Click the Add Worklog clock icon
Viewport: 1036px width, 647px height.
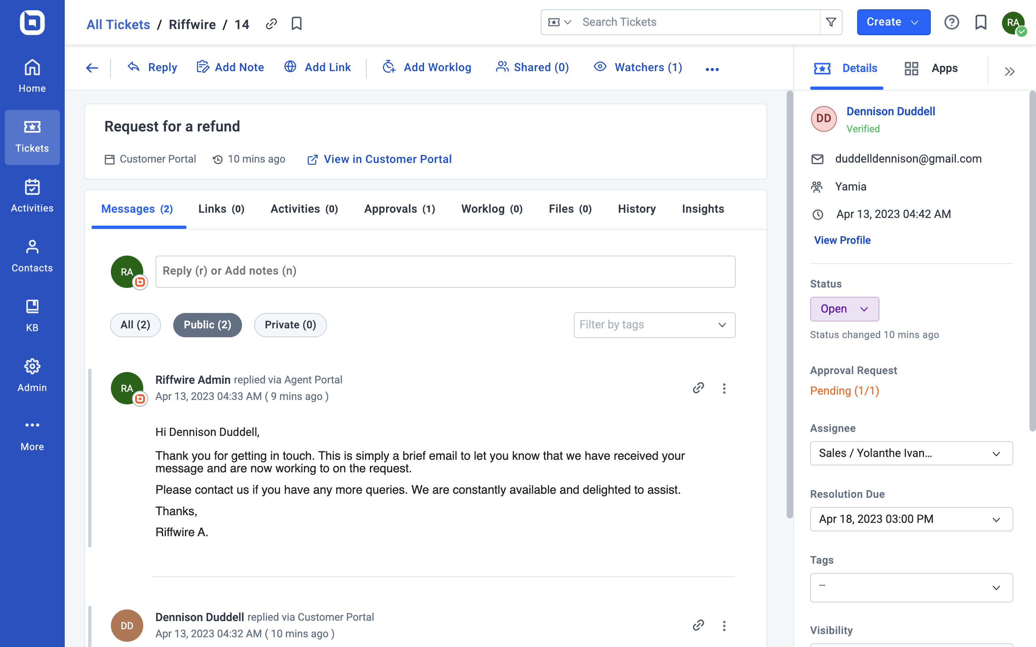click(389, 67)
